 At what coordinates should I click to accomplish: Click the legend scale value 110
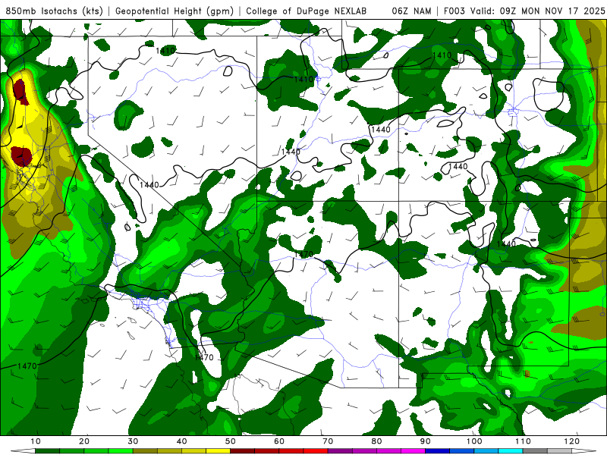point(523,441)
